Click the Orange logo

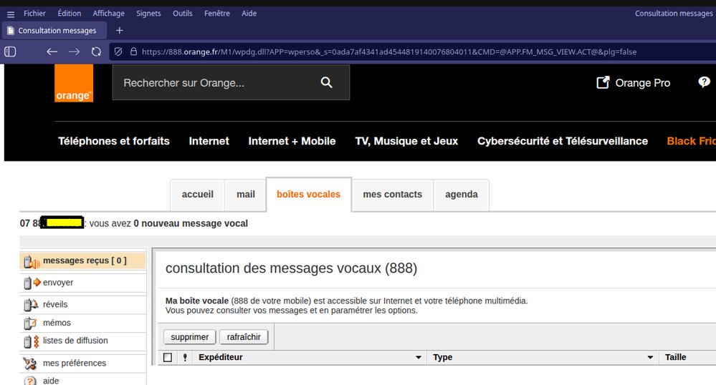(x=74, y=82)
